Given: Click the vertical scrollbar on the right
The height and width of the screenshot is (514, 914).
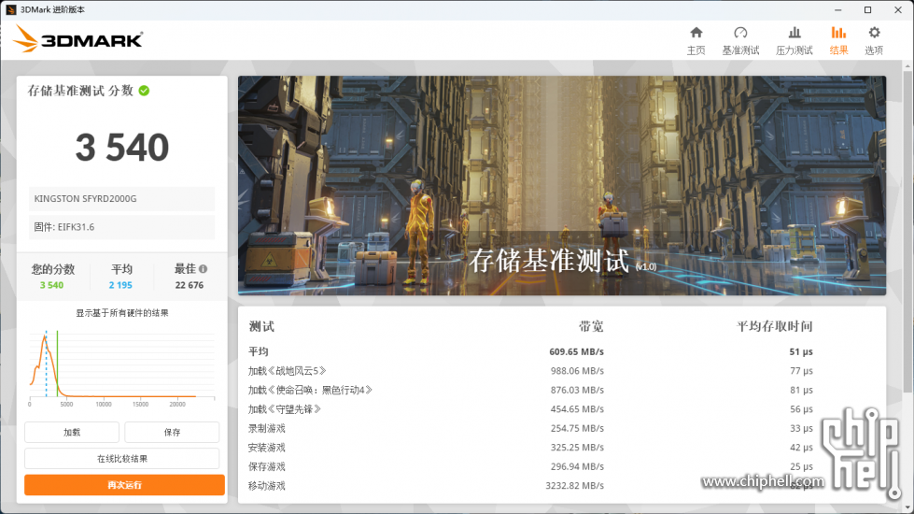Looking at the screenshot, I should [907, 234].
